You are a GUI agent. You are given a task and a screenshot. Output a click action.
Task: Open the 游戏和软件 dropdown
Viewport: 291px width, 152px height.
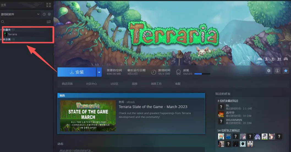(38, 14)
